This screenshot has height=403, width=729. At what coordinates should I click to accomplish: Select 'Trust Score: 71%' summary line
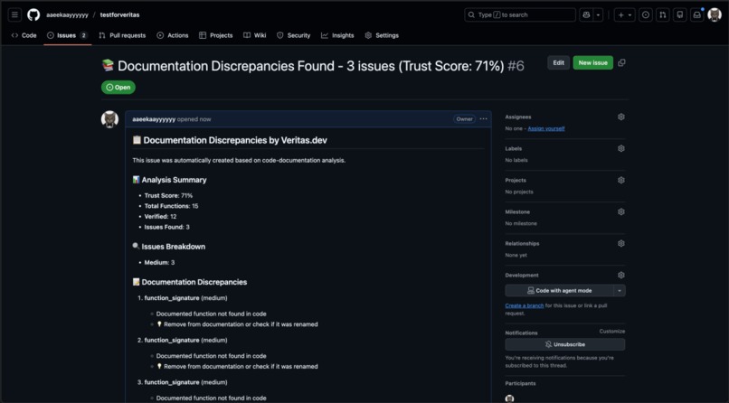[x=168, y=195]
